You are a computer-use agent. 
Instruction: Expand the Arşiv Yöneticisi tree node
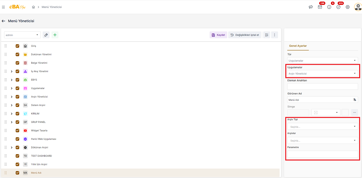pos(12,97)
